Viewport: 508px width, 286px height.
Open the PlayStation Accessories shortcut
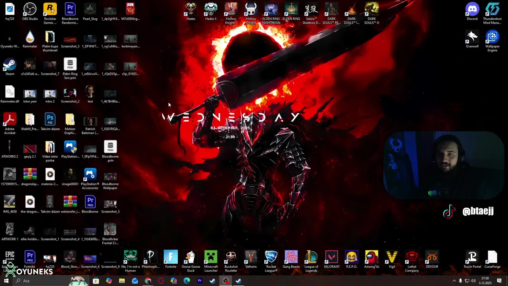coord(90,179)
